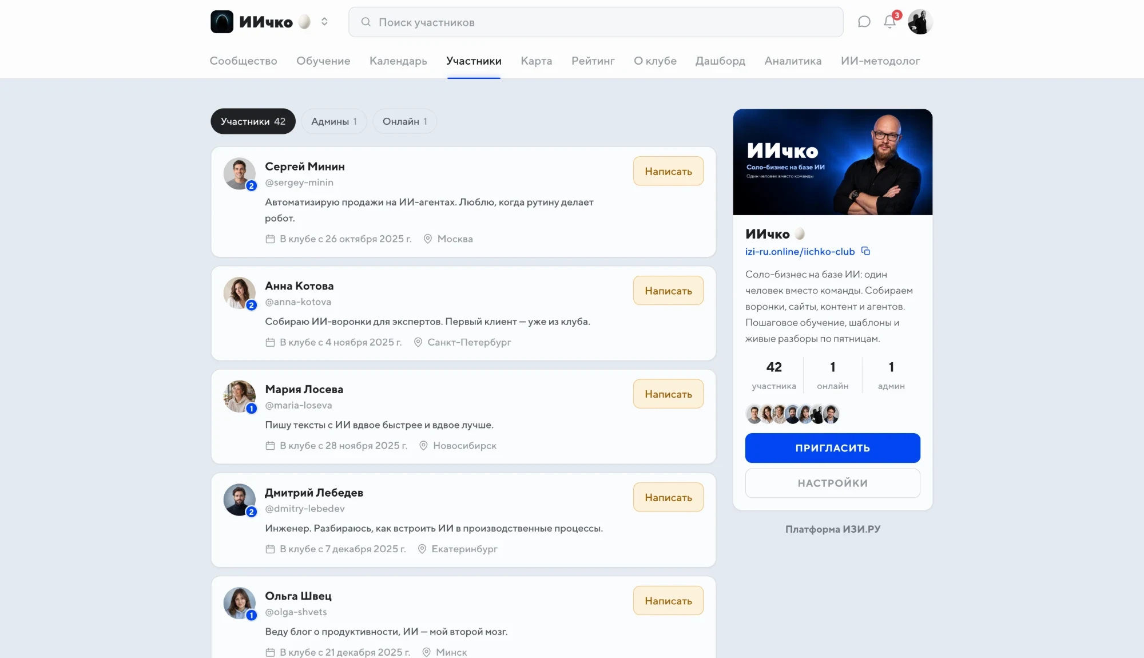Open the Обучение tab
Image resolution: width=1144 pixels, height=658 pixels.
click(323, 61)
